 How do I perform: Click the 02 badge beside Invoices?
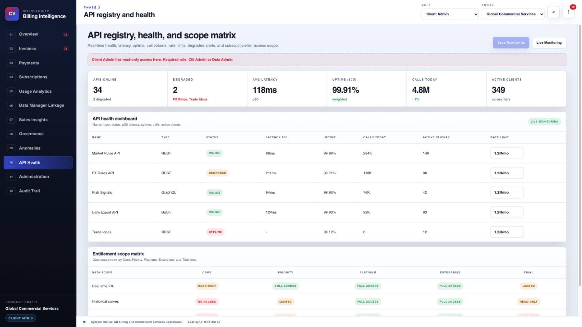(11, 49)
